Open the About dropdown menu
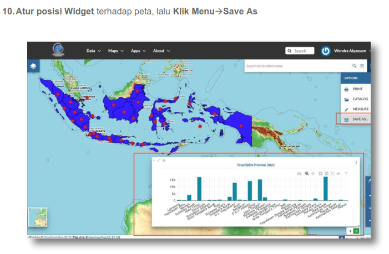 [161, 51]
